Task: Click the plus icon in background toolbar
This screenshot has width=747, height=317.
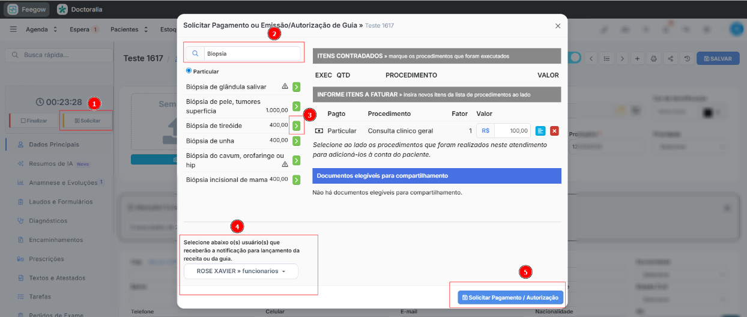Action: [x=638, y=58]
